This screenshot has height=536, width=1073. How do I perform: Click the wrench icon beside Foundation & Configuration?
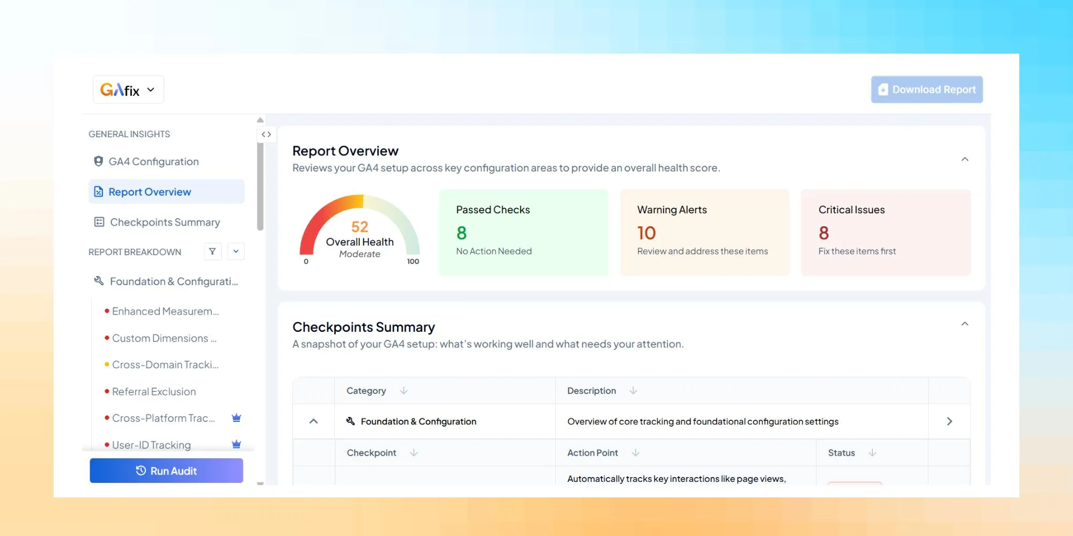tap(98, 280)
